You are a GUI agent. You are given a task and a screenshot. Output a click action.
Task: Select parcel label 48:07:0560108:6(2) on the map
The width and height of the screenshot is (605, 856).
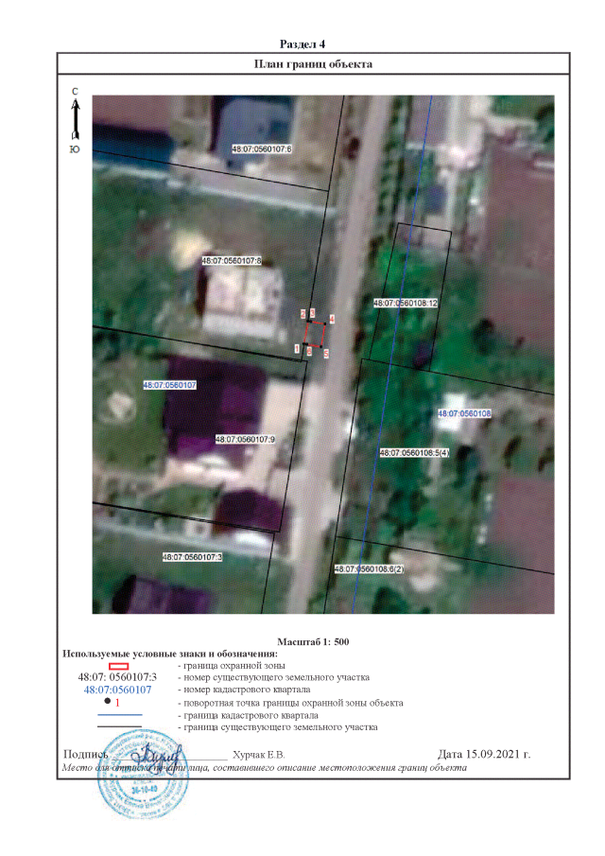(x=369, y=569)
